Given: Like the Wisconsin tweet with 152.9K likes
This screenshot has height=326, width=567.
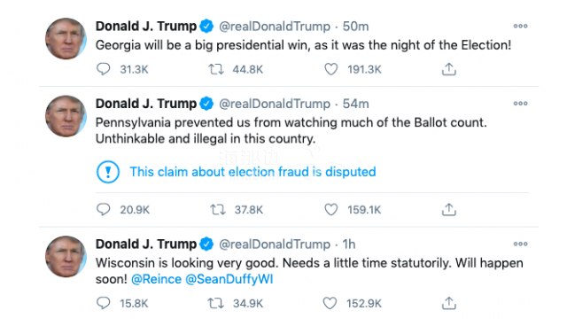Looking at the screenshot, I should [x=330, y=303].
